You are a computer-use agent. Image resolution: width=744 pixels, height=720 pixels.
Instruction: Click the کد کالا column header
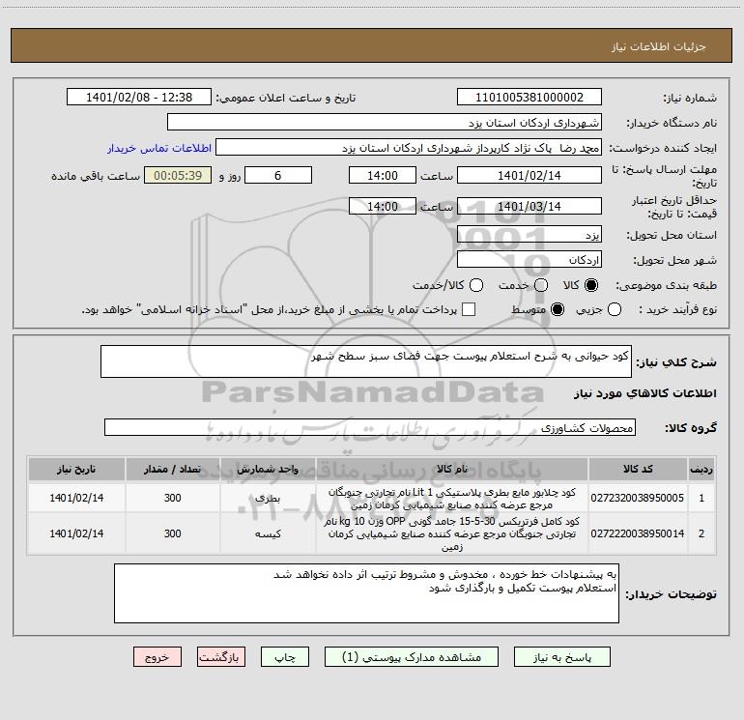(638, 469)
